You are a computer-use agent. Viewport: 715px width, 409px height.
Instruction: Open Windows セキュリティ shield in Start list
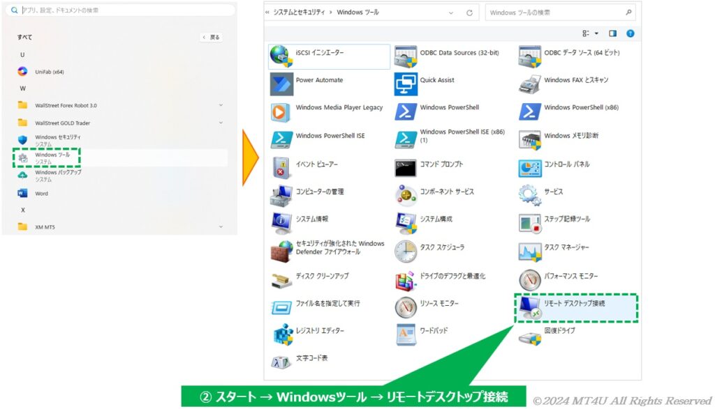22,139
